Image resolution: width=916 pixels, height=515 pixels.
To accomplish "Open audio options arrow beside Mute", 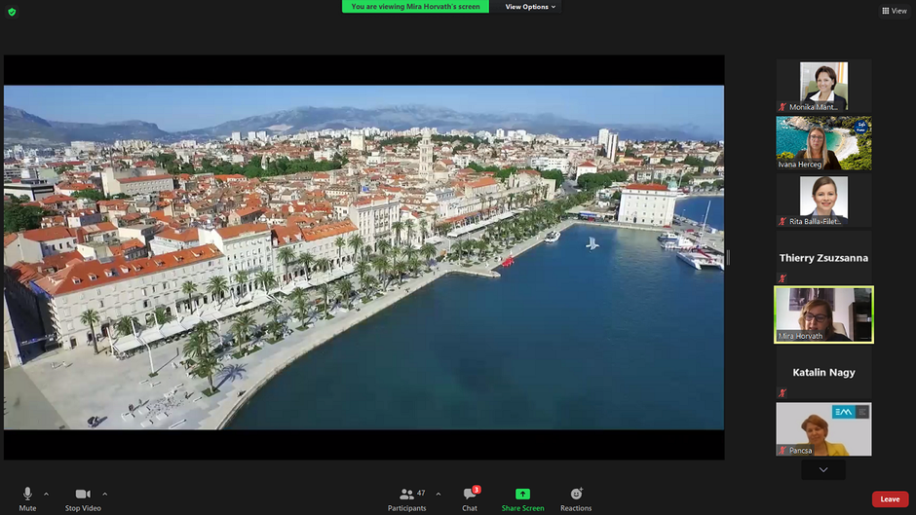I will (x=46, y=494).
